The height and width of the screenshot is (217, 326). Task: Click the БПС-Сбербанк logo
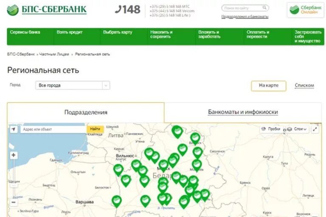pos(47,10)
